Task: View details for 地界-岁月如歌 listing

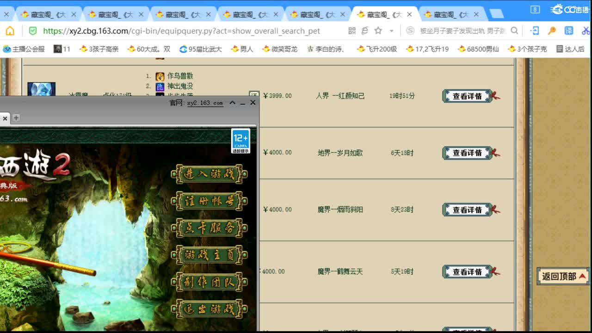Action: coord(467,153)
